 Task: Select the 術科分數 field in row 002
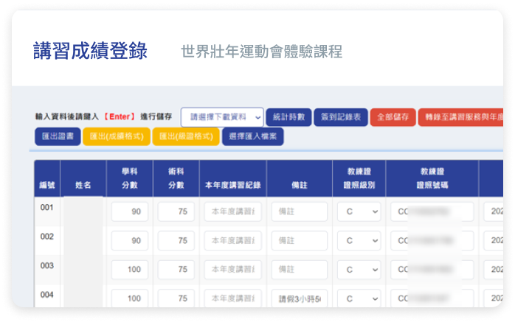(176, 241)
